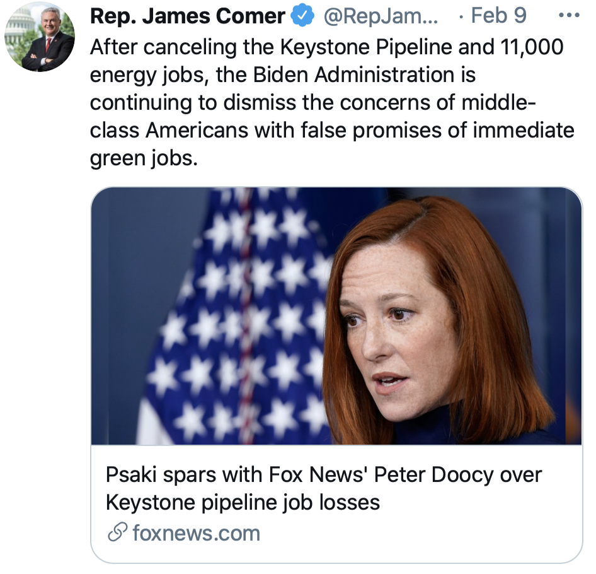Click the American flag in the preview image

pyautogui.click(x=239, y=315)
